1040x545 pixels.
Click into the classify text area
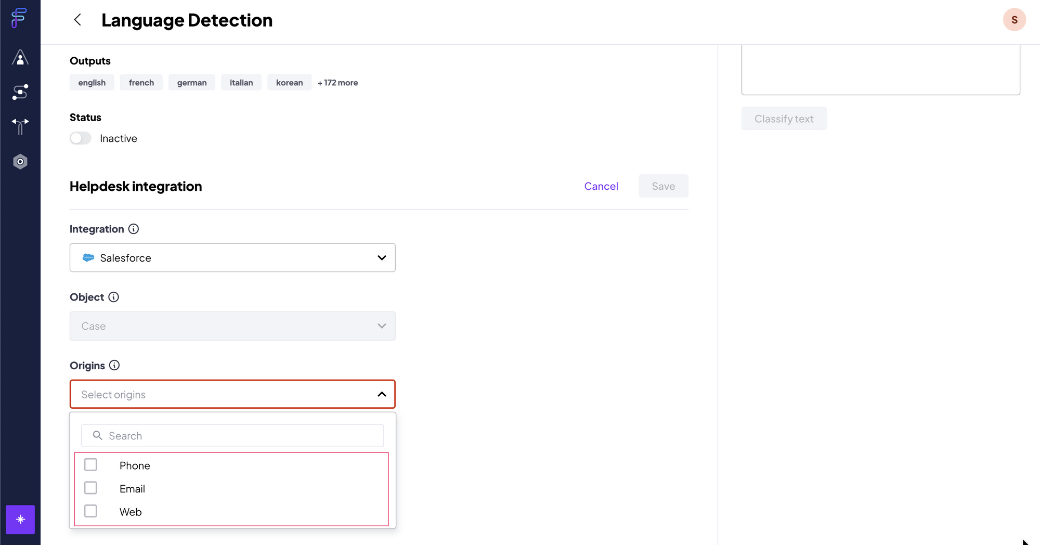click(x=880, y=70)
